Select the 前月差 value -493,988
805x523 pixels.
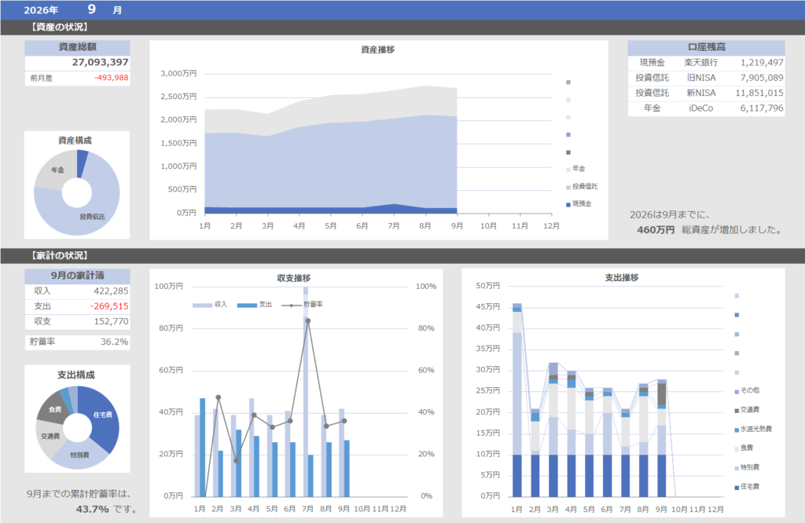pyautogui.click(x=112, y=78)
